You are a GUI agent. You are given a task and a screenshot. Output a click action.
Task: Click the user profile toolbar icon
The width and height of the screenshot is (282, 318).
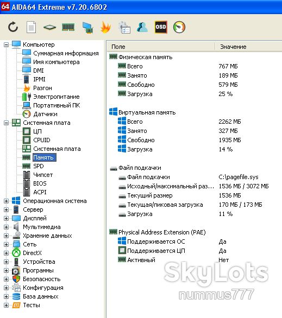(x=142, y=27)
